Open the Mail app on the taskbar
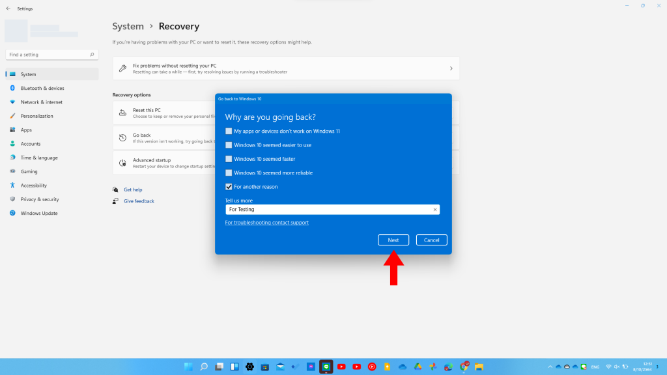Image resolution: width=667 pixels, height=375 pixels. tap(280, 367)
